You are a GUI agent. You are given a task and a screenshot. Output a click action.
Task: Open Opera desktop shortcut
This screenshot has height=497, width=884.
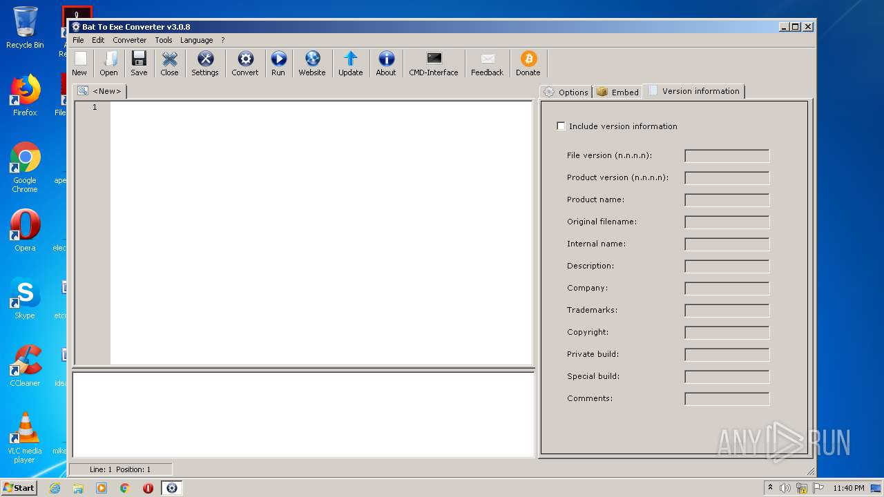25,231
